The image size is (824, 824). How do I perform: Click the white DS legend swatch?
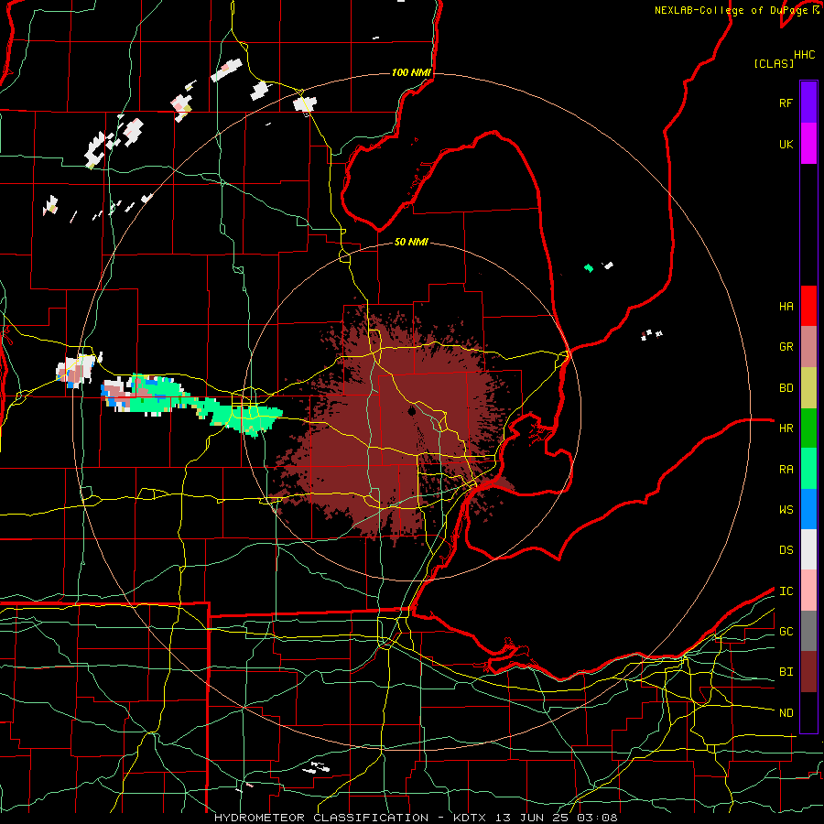click(808, 549)
